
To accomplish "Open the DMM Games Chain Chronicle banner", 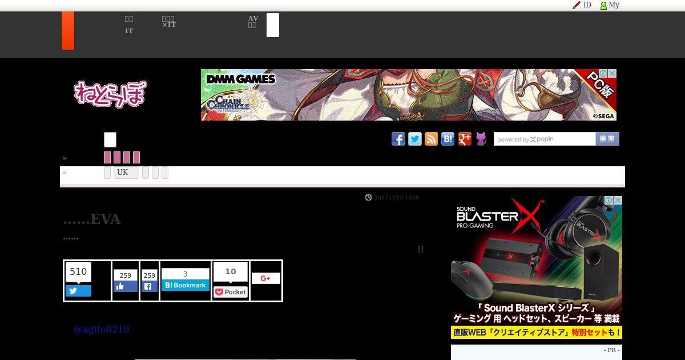I will 409,95.
